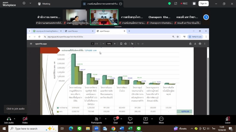Open the shared-screen options ellipsis menu
Viewport: 236px width, 132px height.
[x=121, y=4]
